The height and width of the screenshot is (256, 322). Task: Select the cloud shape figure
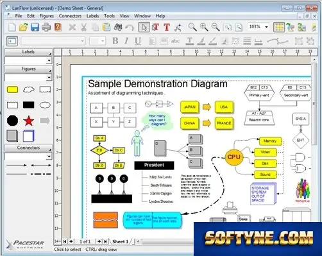(29, 89)
